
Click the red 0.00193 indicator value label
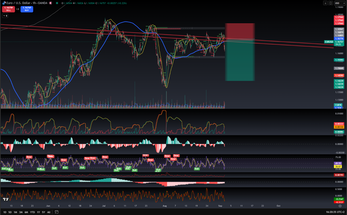pyautogui.click(x=339, y=175)
